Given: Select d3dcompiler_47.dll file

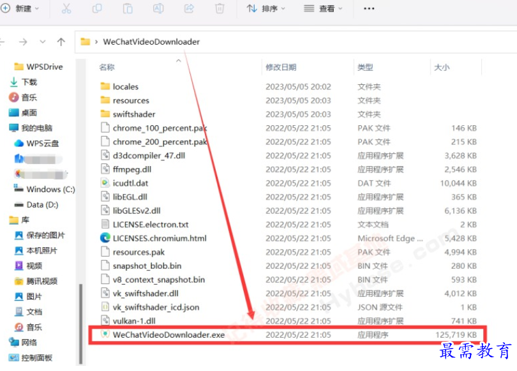Looking at the screenshot, I should [142, 156].
